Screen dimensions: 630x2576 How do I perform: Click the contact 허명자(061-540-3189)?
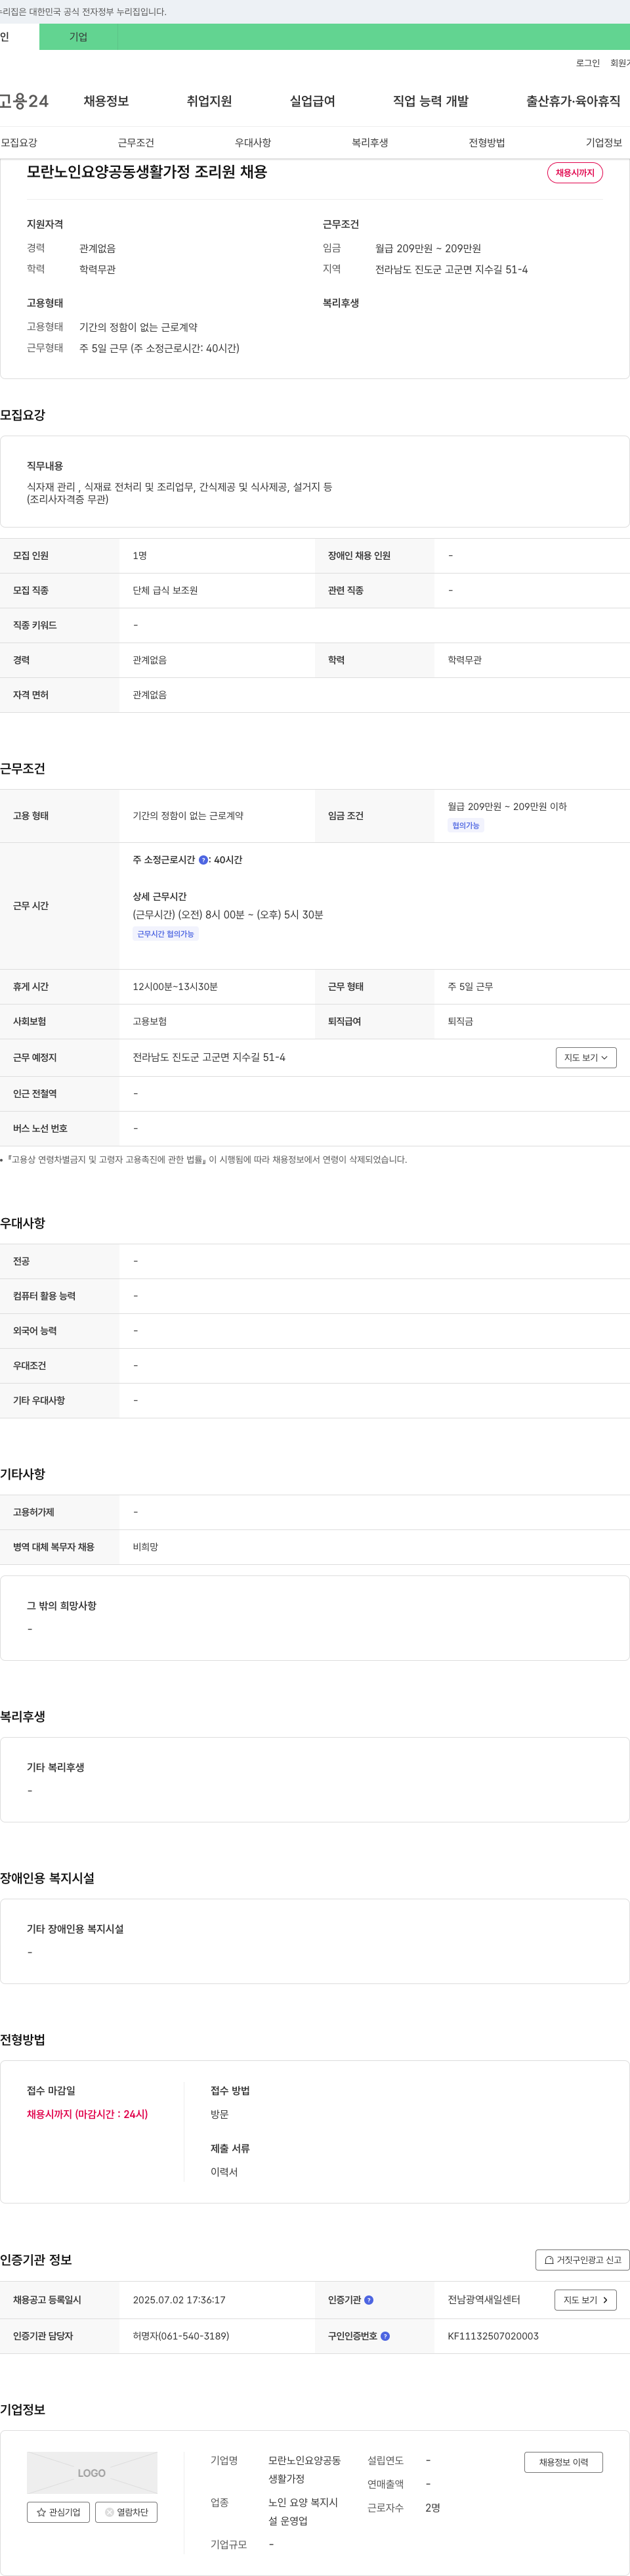tap(180, 2336)
